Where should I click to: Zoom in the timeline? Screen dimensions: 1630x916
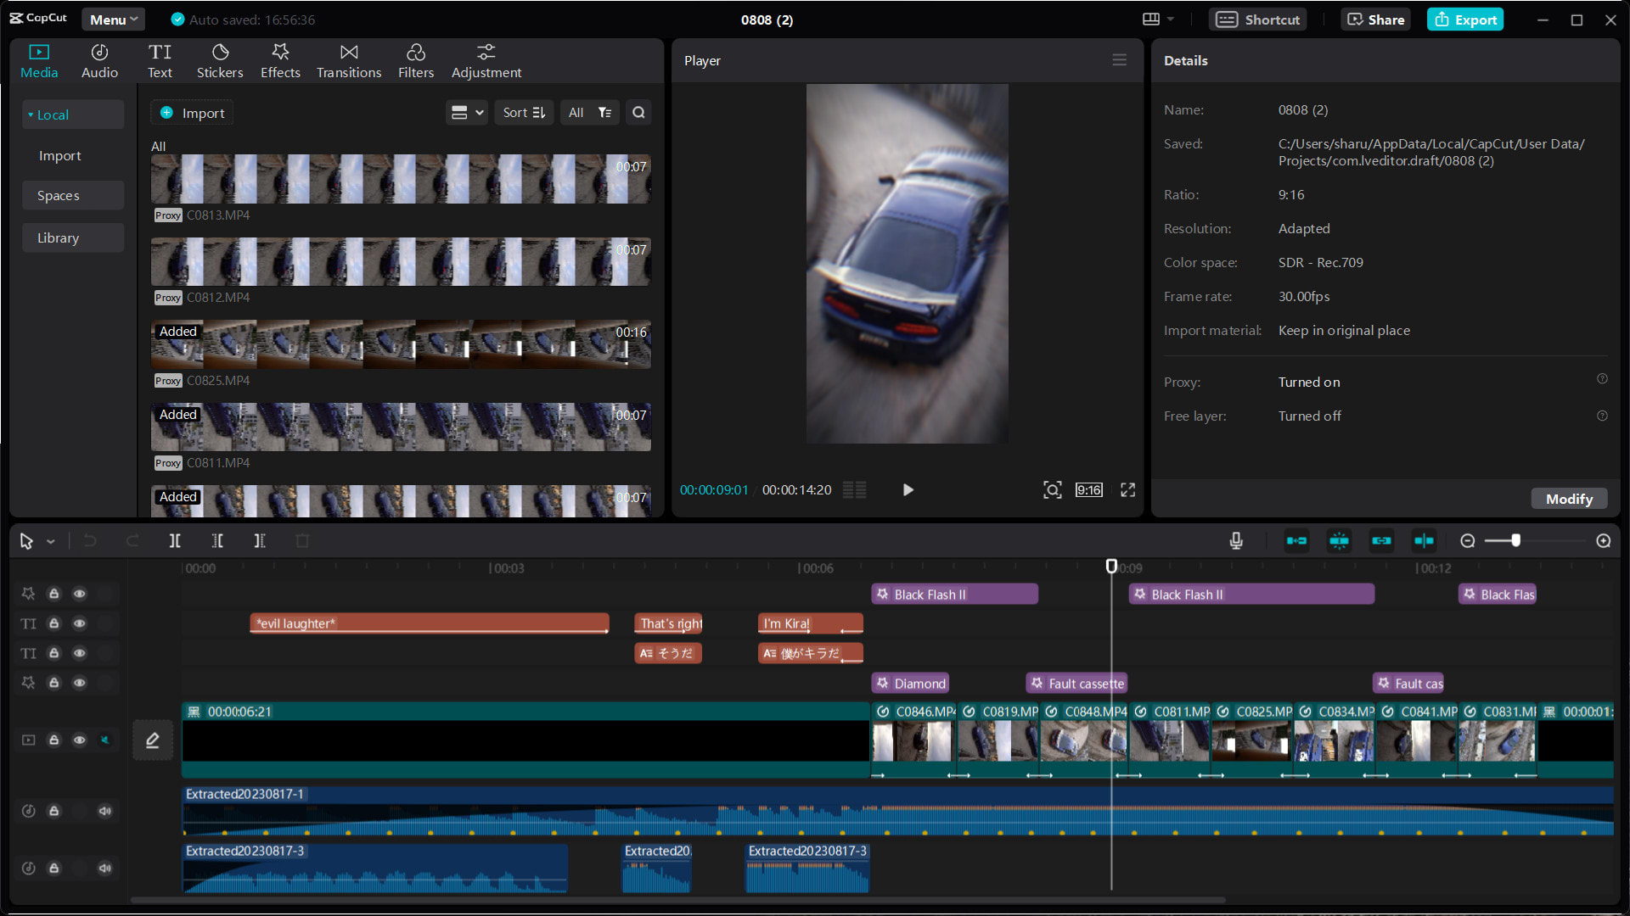click(x=1603, y=541)
